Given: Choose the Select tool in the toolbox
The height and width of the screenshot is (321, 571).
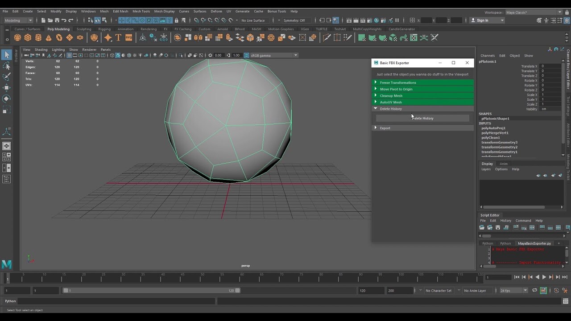Looking at the screenshot, I should pos(7,55).
